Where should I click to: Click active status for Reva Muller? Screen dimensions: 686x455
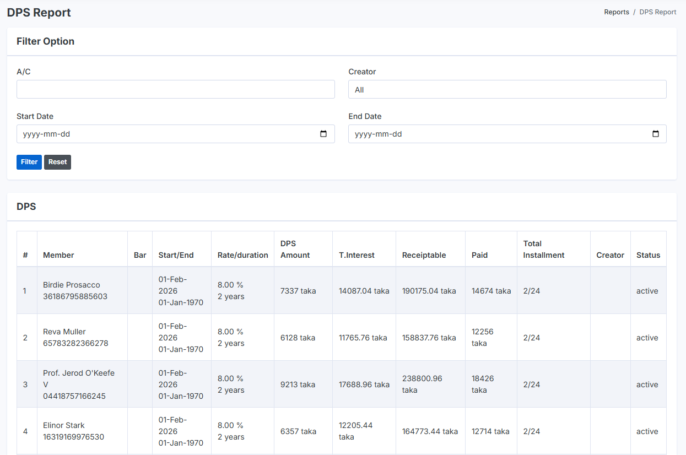[647, 338]
